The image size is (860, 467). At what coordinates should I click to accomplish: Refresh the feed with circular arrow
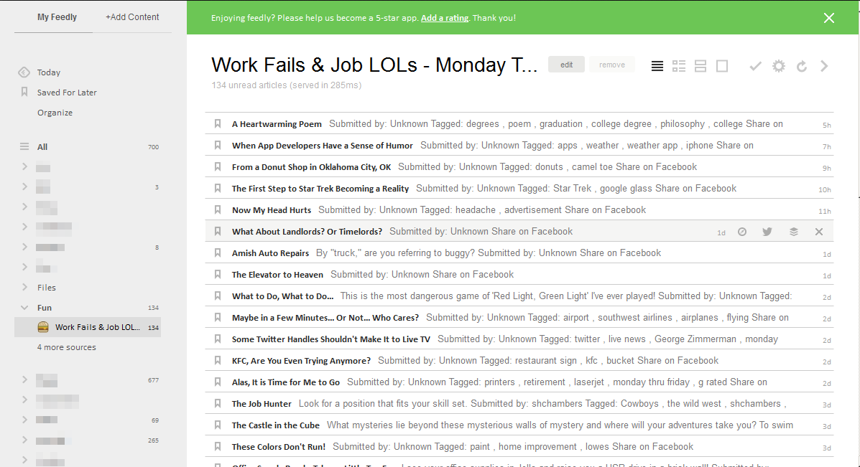pyautogui.click(x=802, y=66)
